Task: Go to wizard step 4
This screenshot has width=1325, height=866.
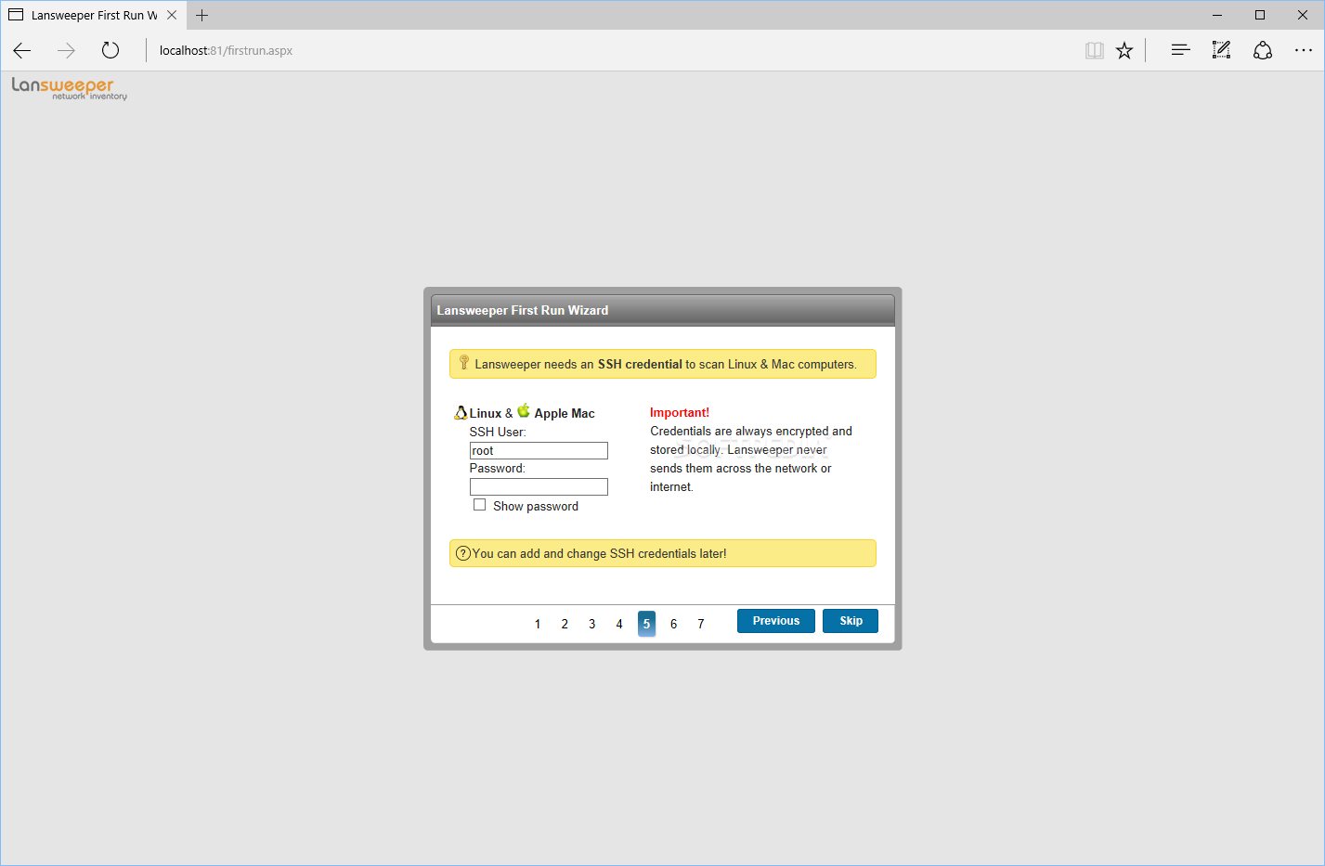Action: (x=619, y=624)
